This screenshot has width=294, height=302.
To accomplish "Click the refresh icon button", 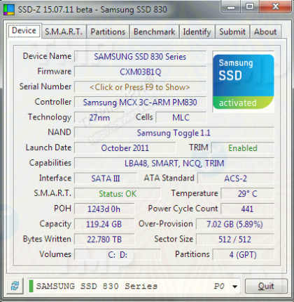I will tap(15, 286).
